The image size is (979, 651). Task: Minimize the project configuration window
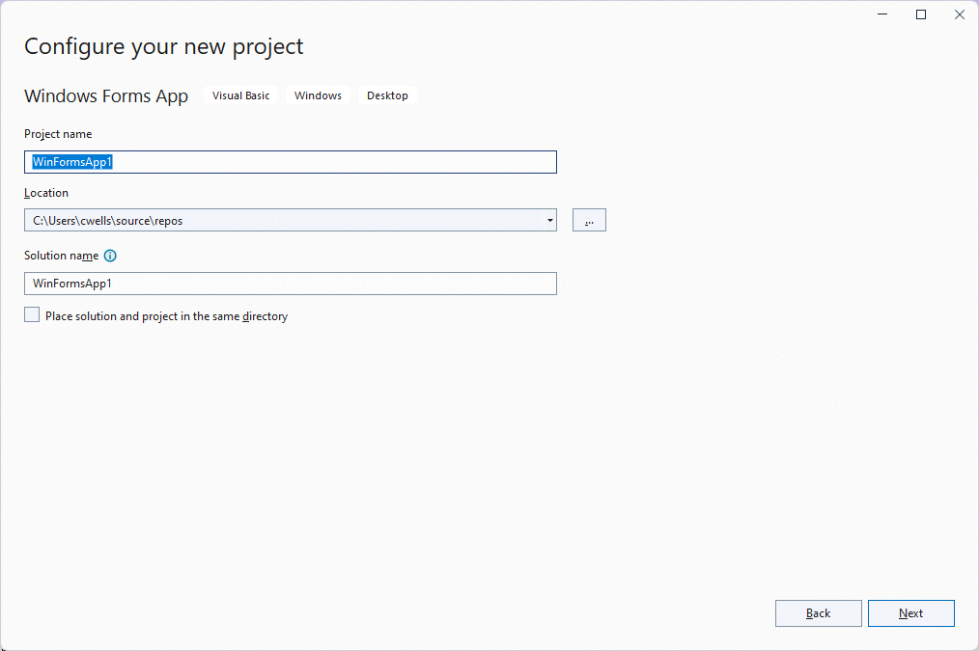click(x=882, y=14)
